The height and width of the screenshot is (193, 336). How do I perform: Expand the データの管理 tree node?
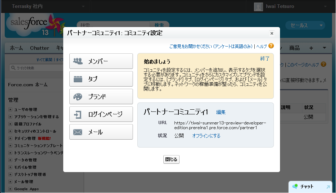(x=10, y=160)
